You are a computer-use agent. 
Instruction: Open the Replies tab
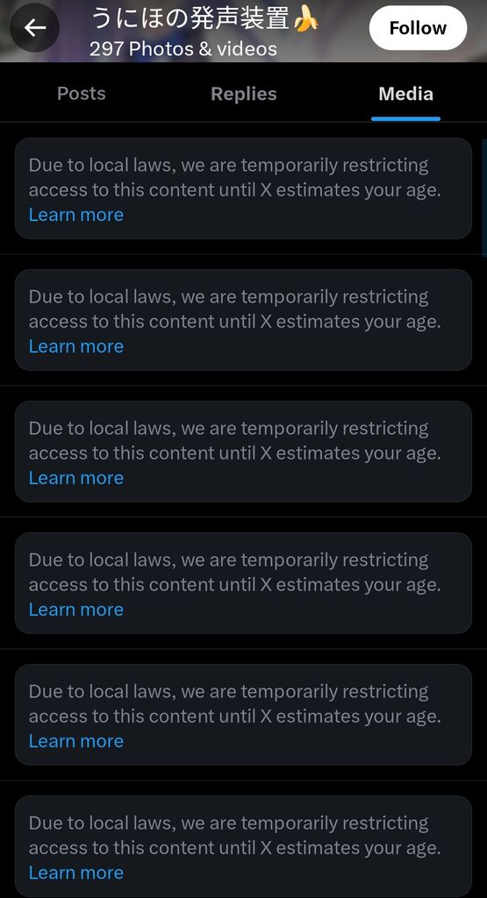244,93
